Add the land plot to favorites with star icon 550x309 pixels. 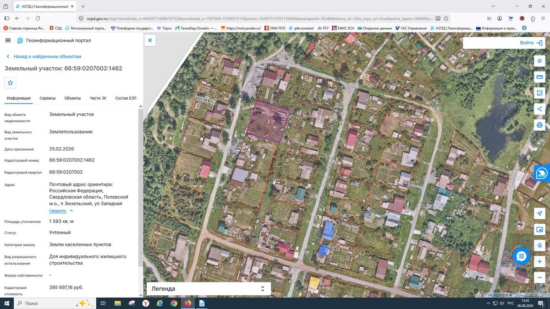pyautogui.click(x=10, y=83)
